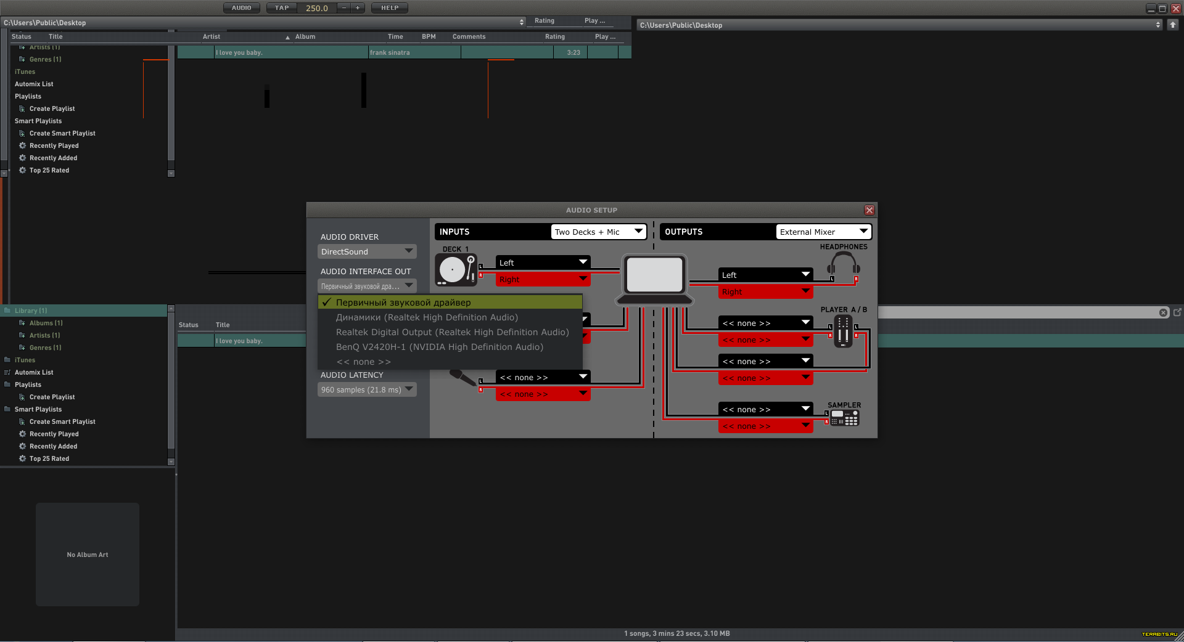This screenshot has width=1184, height=642.
Task: Click the Player A/B mixer icon
Action: point(843,331)
